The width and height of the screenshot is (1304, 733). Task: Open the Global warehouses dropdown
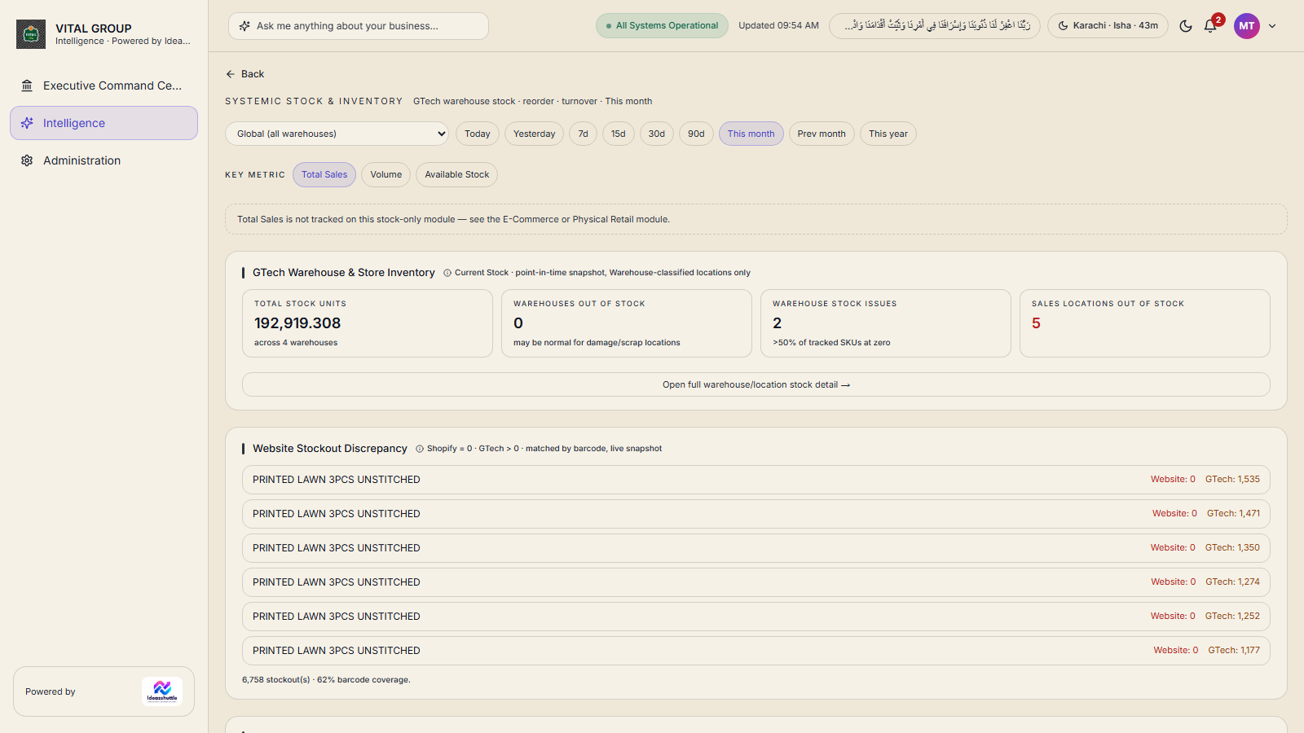point(337,134)
